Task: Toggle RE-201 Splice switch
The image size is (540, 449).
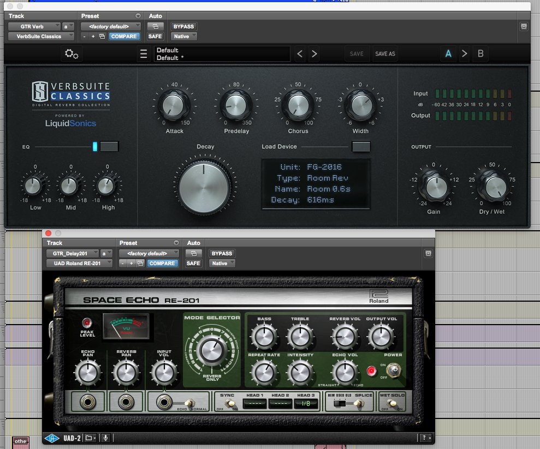Action: [x=359, y=403]
